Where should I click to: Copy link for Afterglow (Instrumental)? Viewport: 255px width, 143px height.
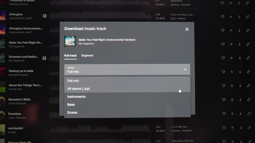[x=247, y=30]
